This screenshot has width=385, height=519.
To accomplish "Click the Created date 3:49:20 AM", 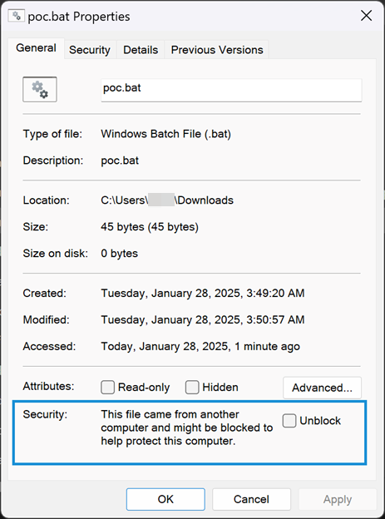I will click(x=203, y=294).
